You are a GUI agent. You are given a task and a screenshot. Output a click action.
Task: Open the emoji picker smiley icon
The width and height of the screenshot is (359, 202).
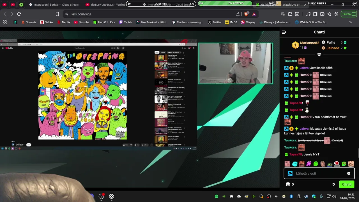click(x=349, y=173)
